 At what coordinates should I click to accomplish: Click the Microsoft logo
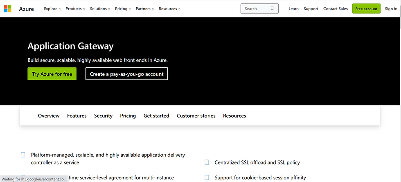[x=8, y=9]
